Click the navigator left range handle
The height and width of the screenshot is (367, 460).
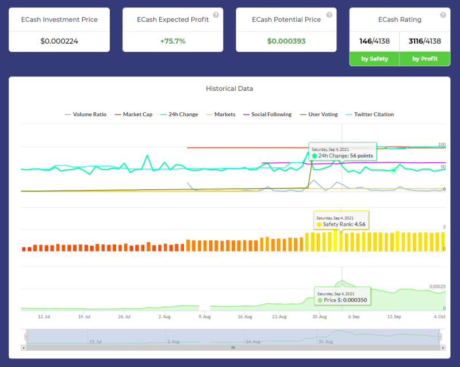click(26, 337)
